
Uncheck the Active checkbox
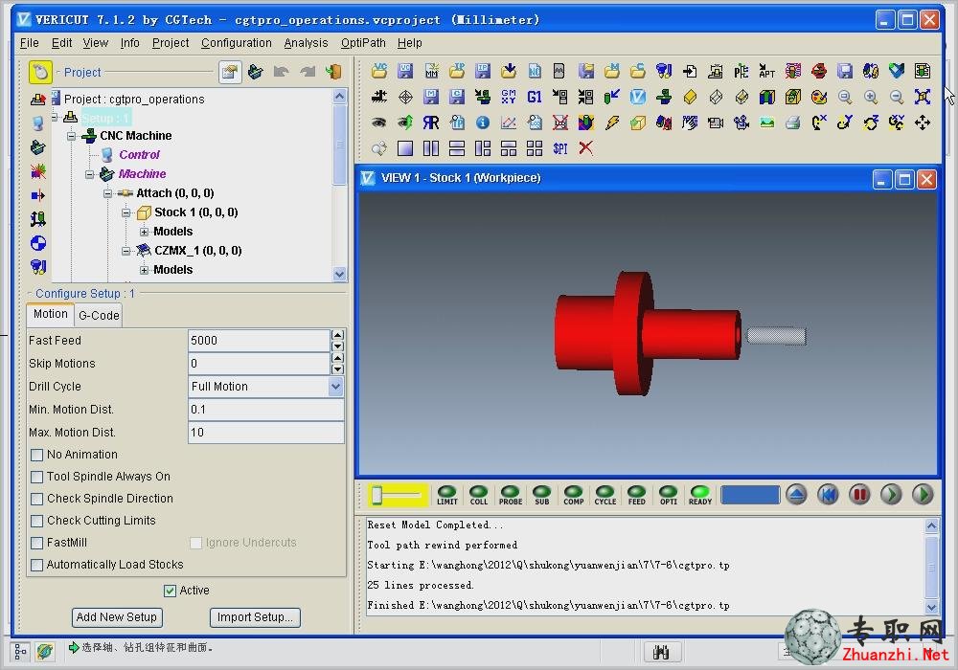coord(170,591)
